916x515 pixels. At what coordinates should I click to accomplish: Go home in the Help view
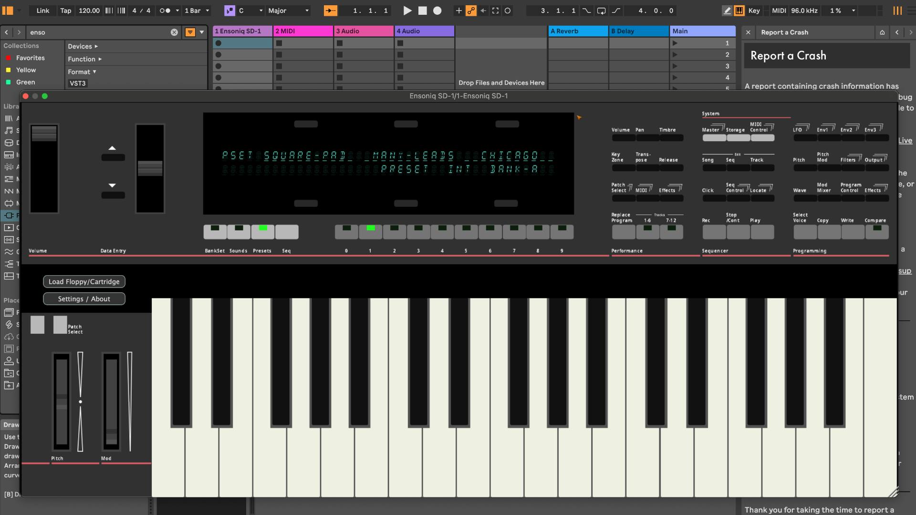(882, 32)
